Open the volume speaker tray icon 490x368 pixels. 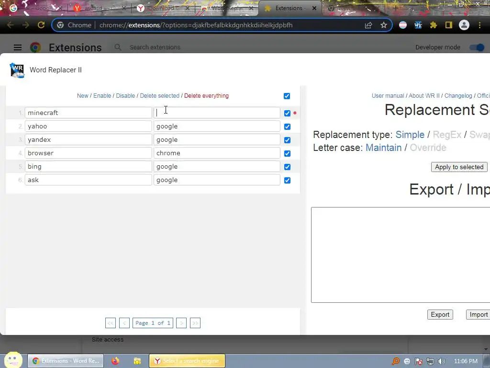click(441, 361)
